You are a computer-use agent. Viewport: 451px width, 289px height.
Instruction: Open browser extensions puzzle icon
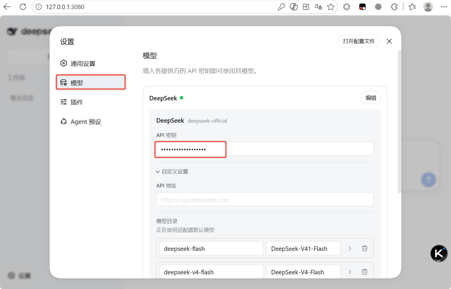coord(394,7)
